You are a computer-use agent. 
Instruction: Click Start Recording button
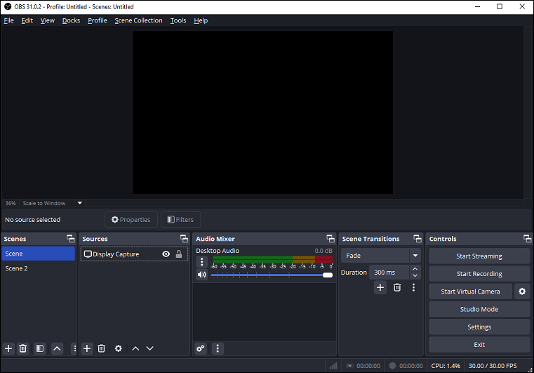coord(479,274)
